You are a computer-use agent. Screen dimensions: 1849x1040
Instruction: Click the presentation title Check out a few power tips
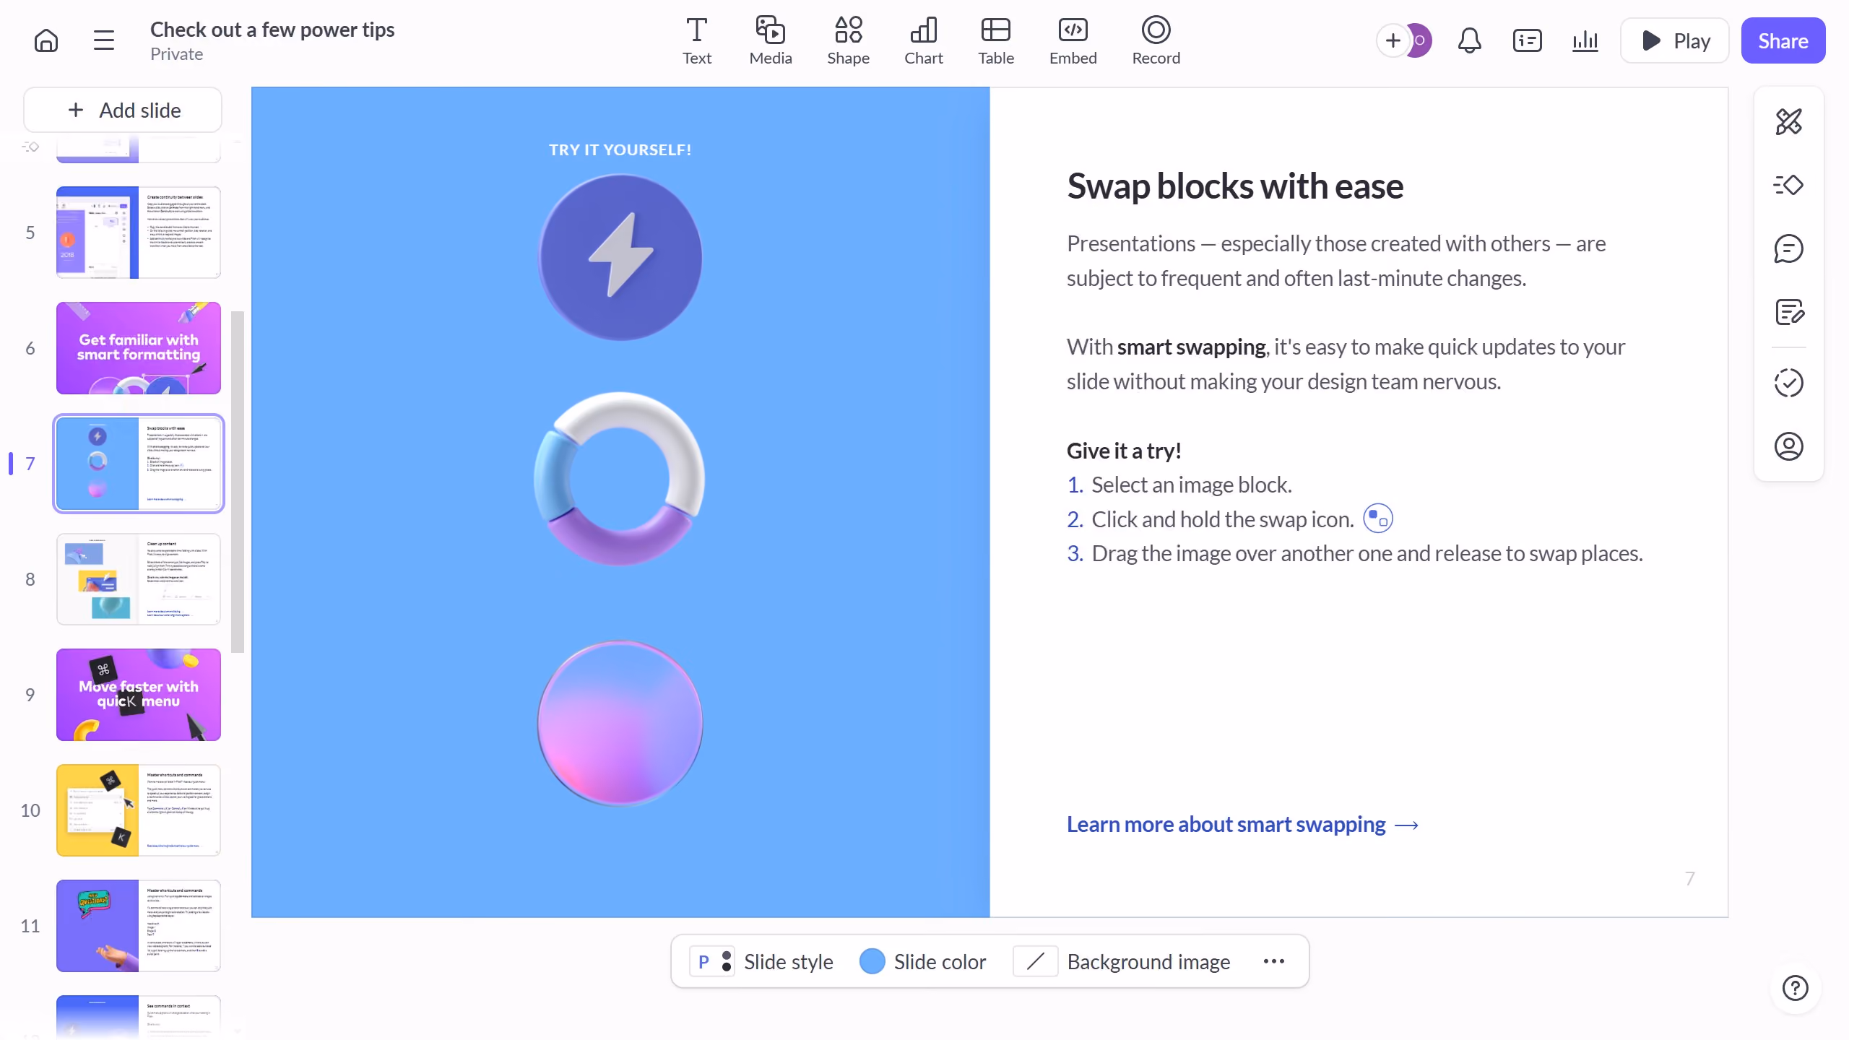[272, 30]
